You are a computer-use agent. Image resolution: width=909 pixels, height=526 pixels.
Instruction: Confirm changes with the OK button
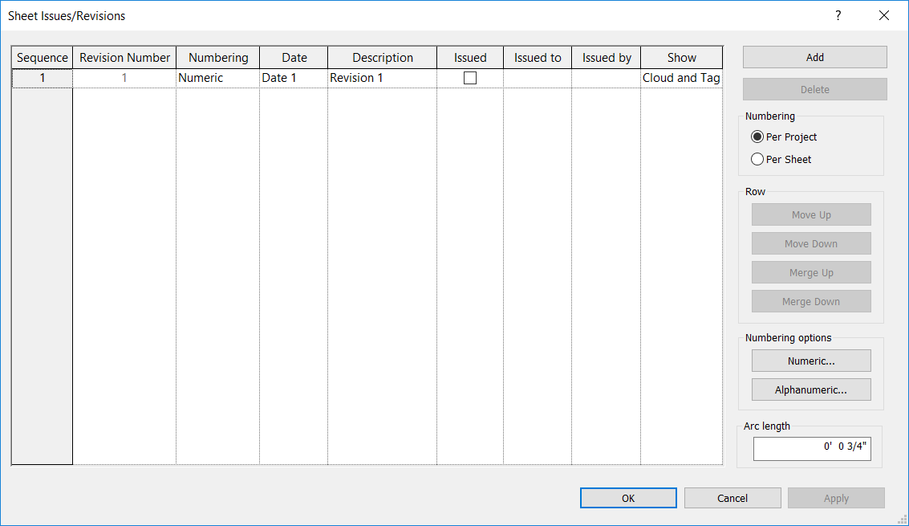click(x=628, y=498)
